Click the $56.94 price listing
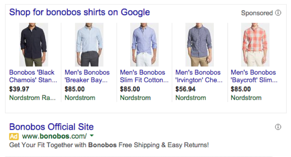This screenshot has width=291, height=157. click(185, 89)
